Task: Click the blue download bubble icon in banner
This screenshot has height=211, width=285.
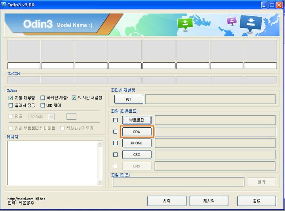Action: (251, 23)
